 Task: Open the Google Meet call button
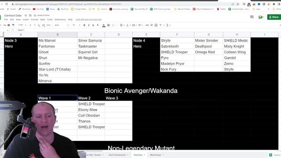pyautogui.click(x=261, y=17)
